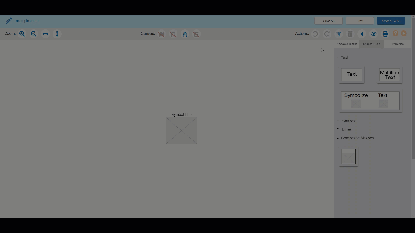The height and width of the screenshot is (233, 415).
Task: Toggle the crossed-out grid icon
Action: (x=196, y=34)
